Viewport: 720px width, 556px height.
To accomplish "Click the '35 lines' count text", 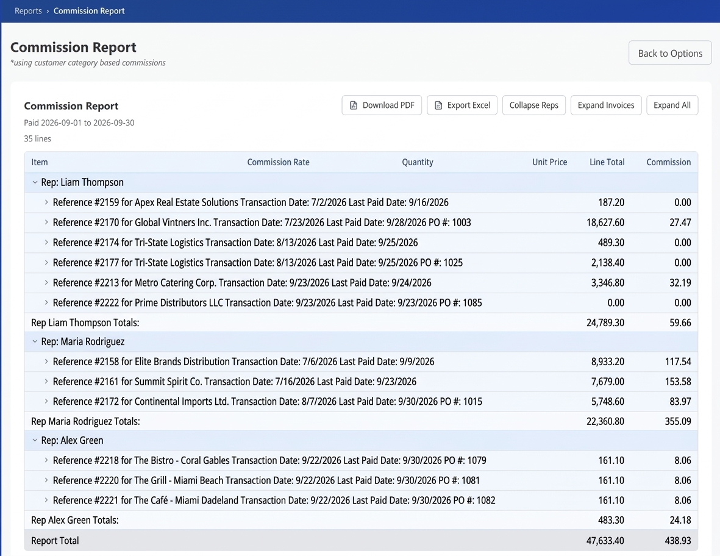I will [x=38, y=138].
